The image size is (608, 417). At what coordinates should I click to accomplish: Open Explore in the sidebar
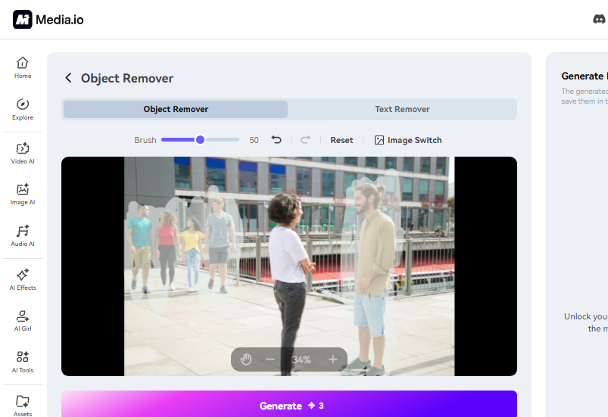(23, 109)
